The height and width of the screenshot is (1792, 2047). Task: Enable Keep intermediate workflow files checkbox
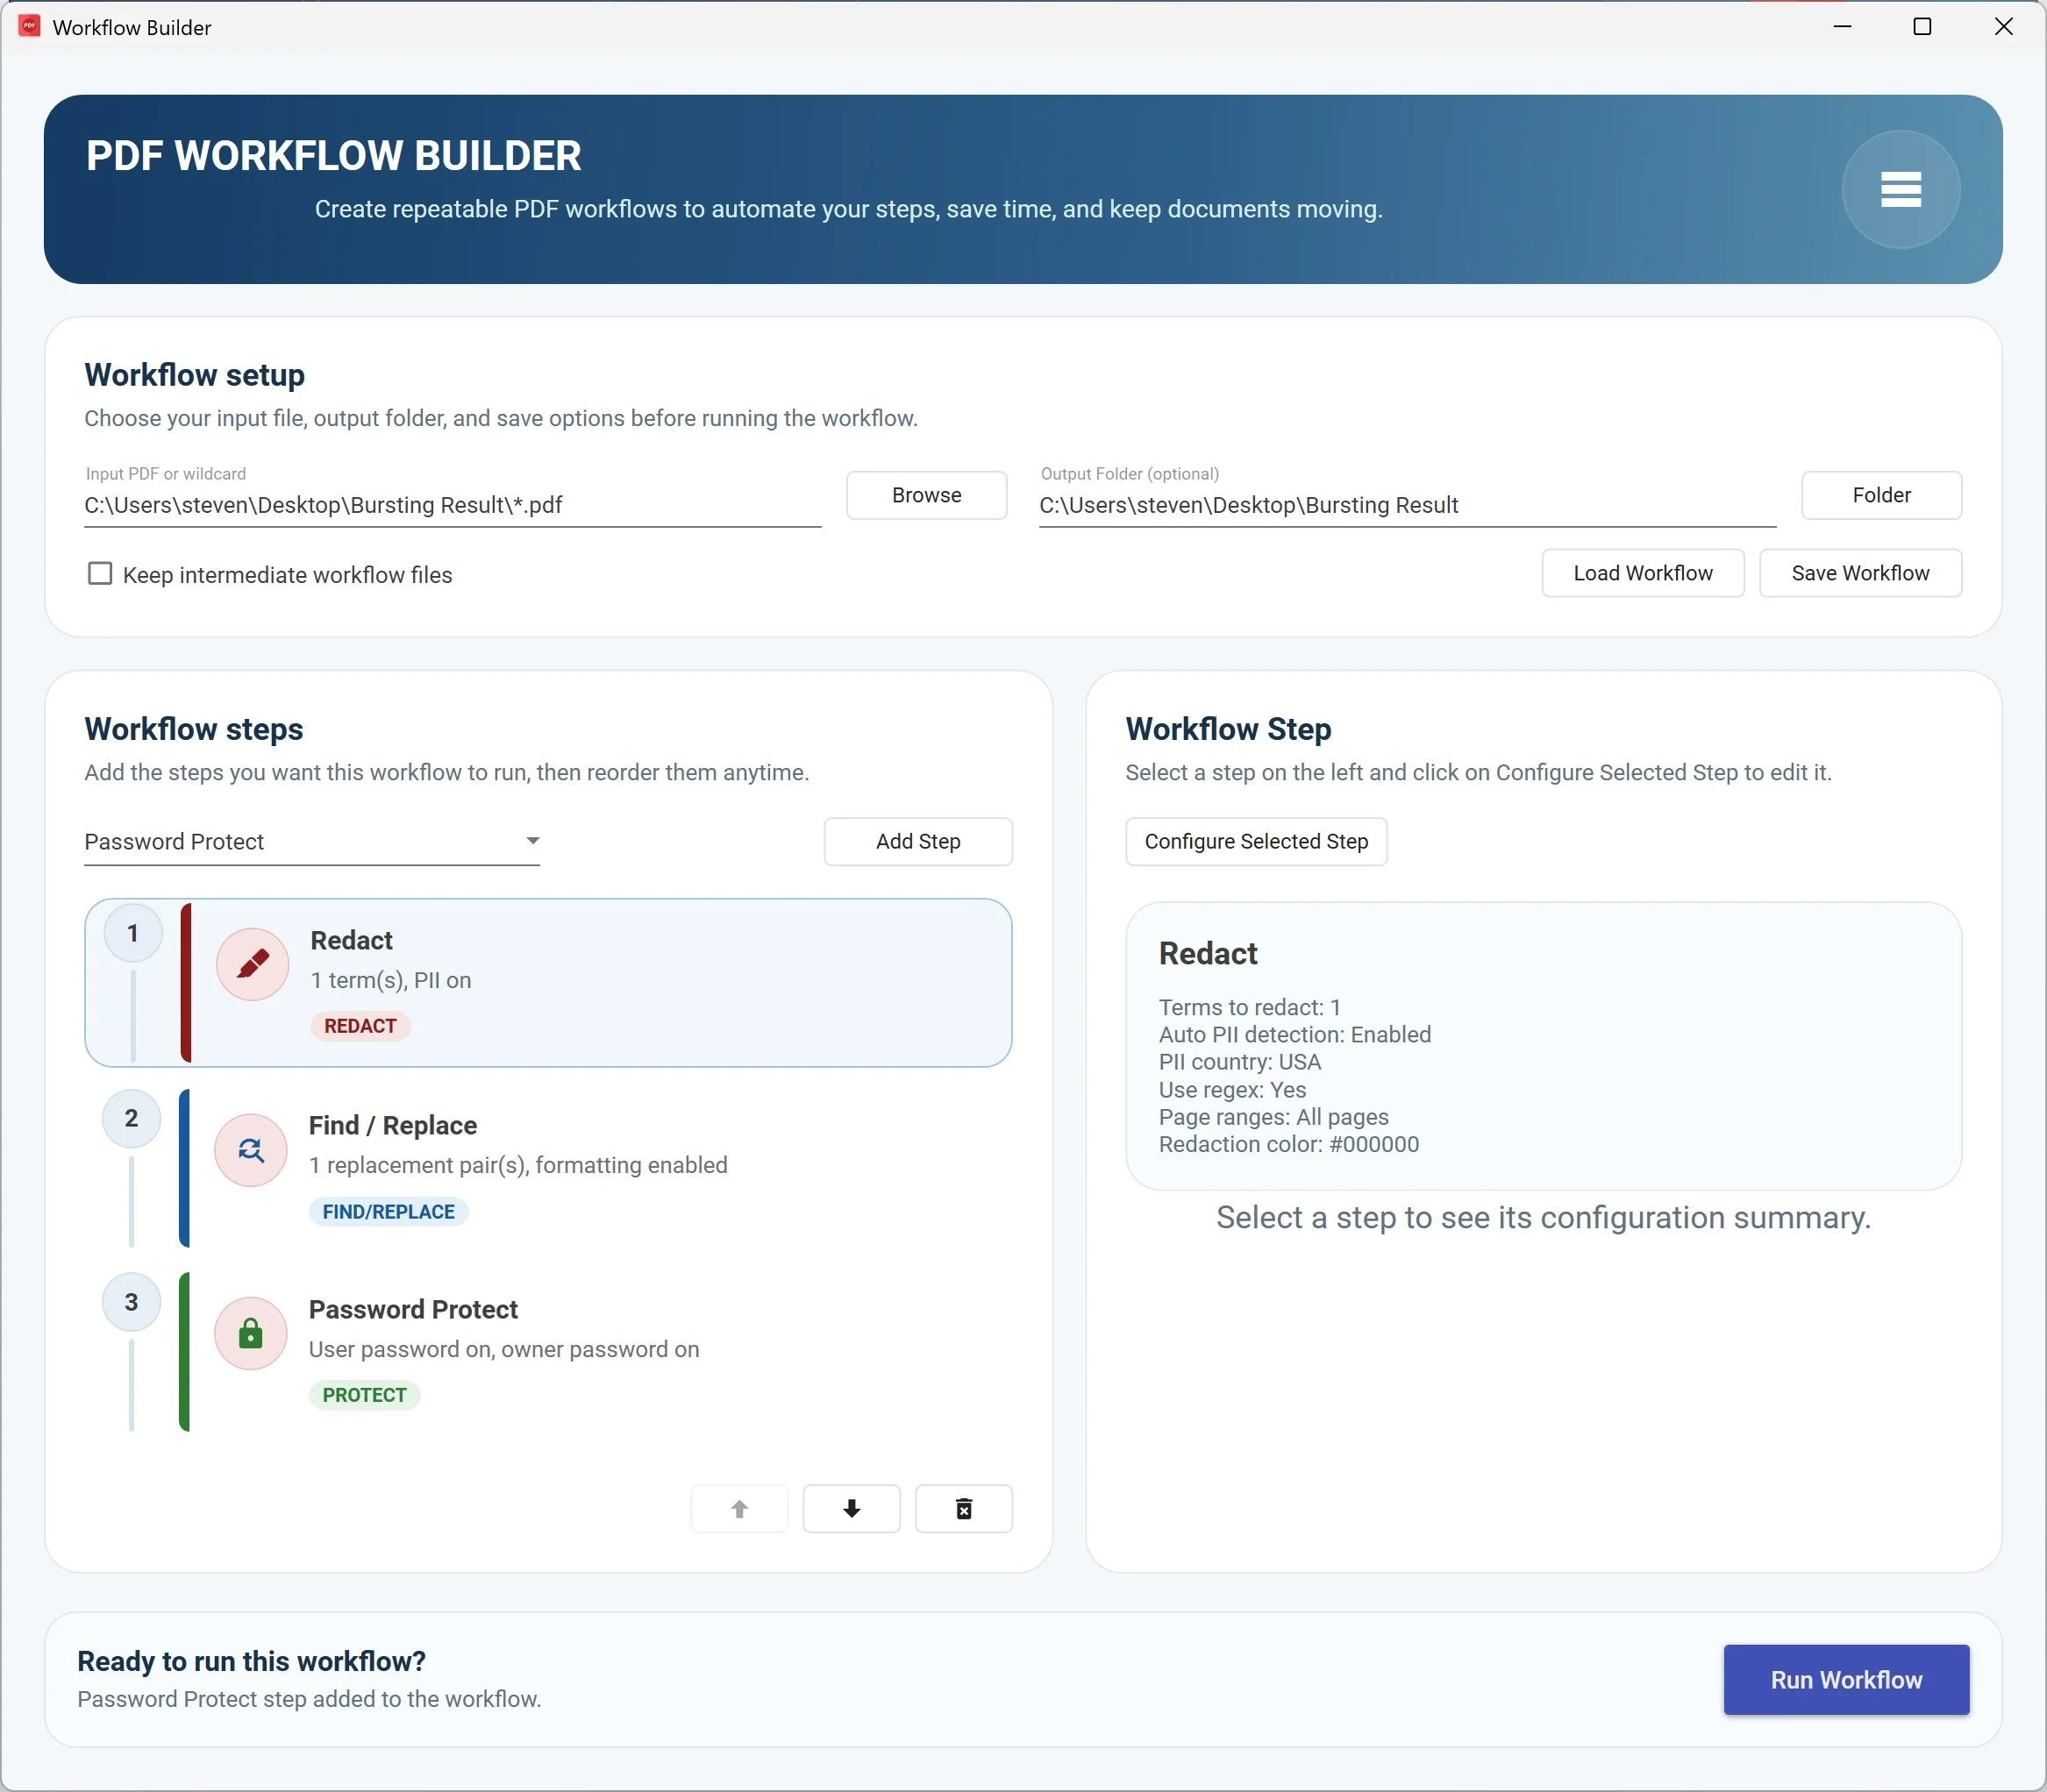[x=100, y=574]
